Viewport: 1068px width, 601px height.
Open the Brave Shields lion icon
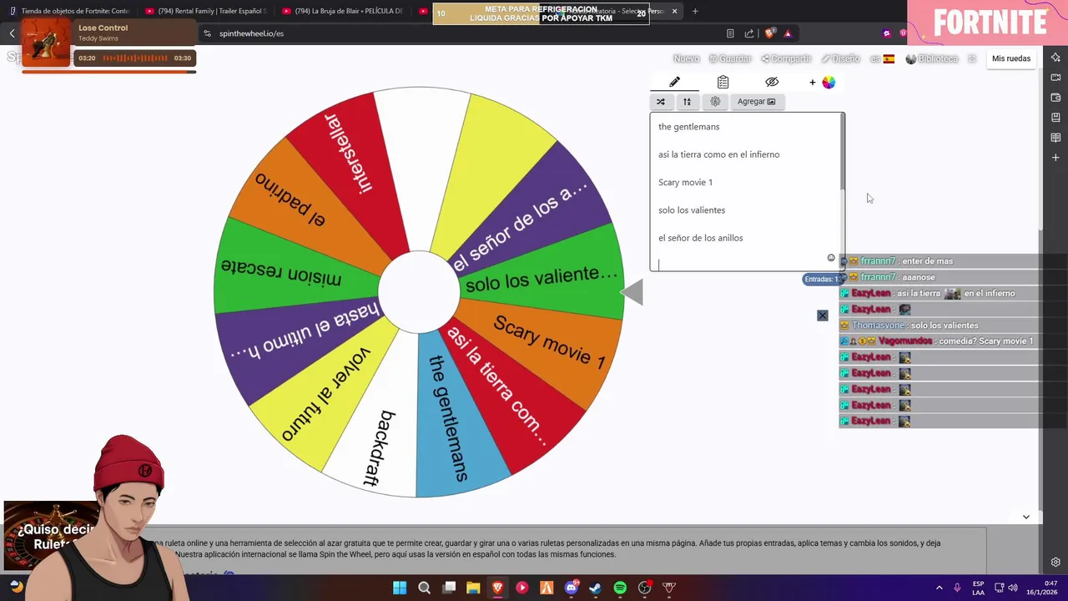(x=770, y=33)
